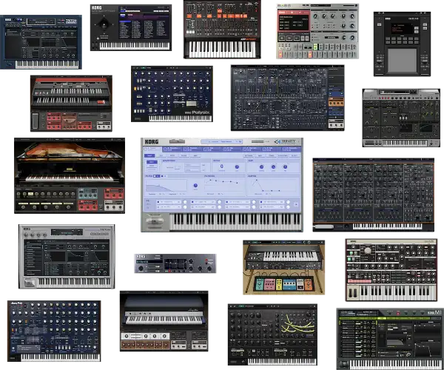
Task: Open the Wavestation plugin screenshot
Action: (131, 27)
